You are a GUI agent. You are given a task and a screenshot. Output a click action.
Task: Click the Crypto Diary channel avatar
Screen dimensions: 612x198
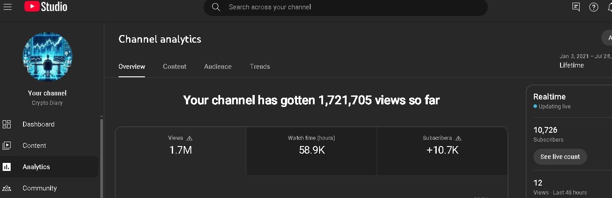[x=47, y=57]
